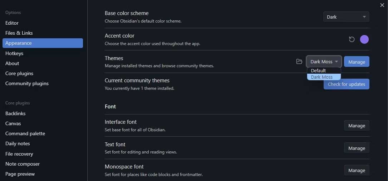
Task: Open Base color scheme dropdown
Action: pyautogui.click(x=346, y=17)
